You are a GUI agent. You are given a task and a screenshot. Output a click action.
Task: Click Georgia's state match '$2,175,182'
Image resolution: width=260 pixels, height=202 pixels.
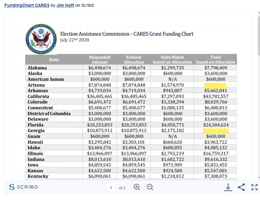pos(173,131)
